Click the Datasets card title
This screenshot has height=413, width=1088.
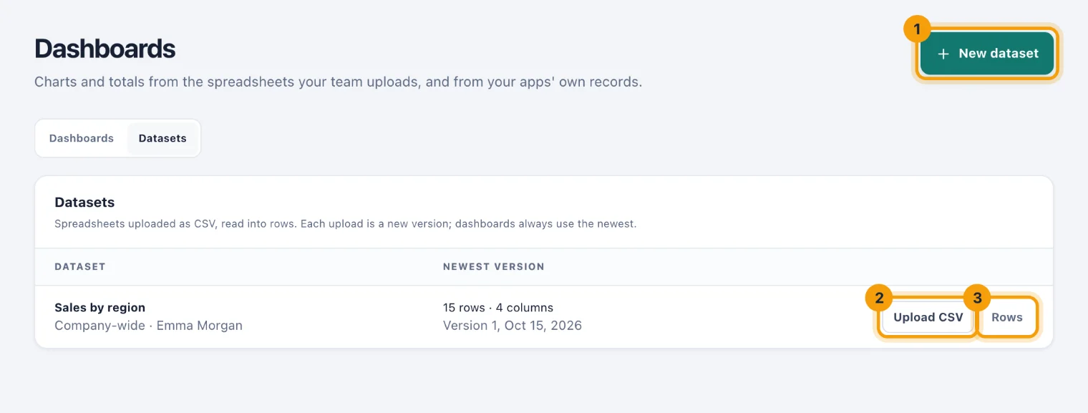click(x=84, y=203)
